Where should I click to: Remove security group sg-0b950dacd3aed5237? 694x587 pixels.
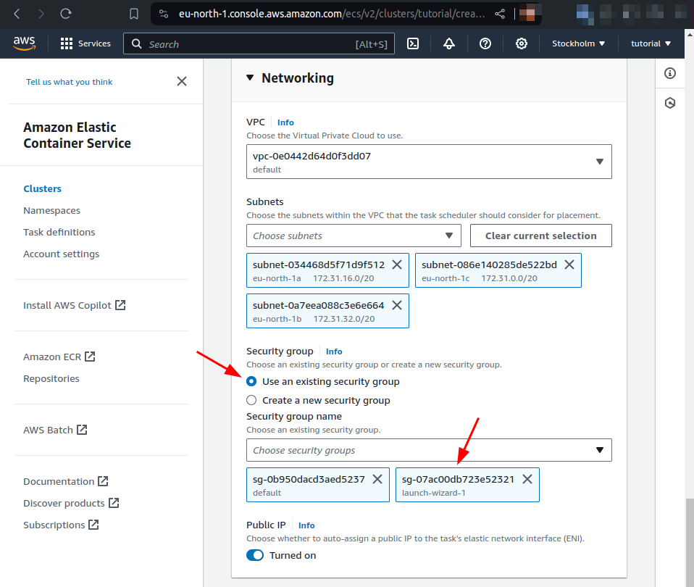click(377, 480)
